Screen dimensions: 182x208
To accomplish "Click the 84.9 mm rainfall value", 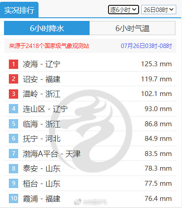I will point(158,139).
